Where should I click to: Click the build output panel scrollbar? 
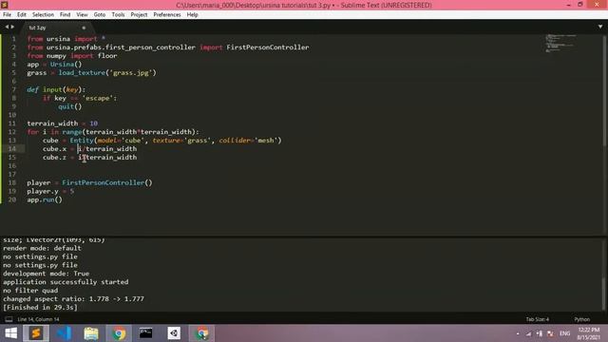604,294
